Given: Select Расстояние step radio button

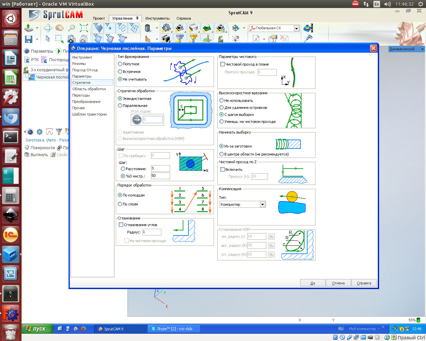Looking at the screenshot, I should (x=123, y=169).
